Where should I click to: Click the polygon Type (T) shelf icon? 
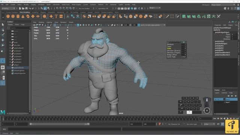coord(56,16)
